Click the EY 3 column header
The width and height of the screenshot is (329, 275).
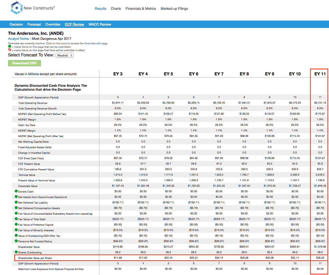point(118,74)
